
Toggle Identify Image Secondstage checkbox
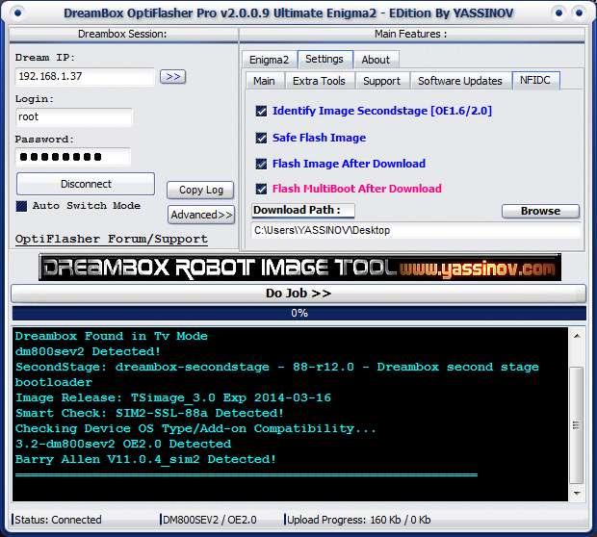[261, 111]
